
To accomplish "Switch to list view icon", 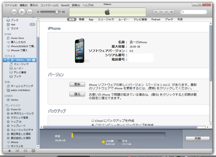I will (x=156, y=12).
